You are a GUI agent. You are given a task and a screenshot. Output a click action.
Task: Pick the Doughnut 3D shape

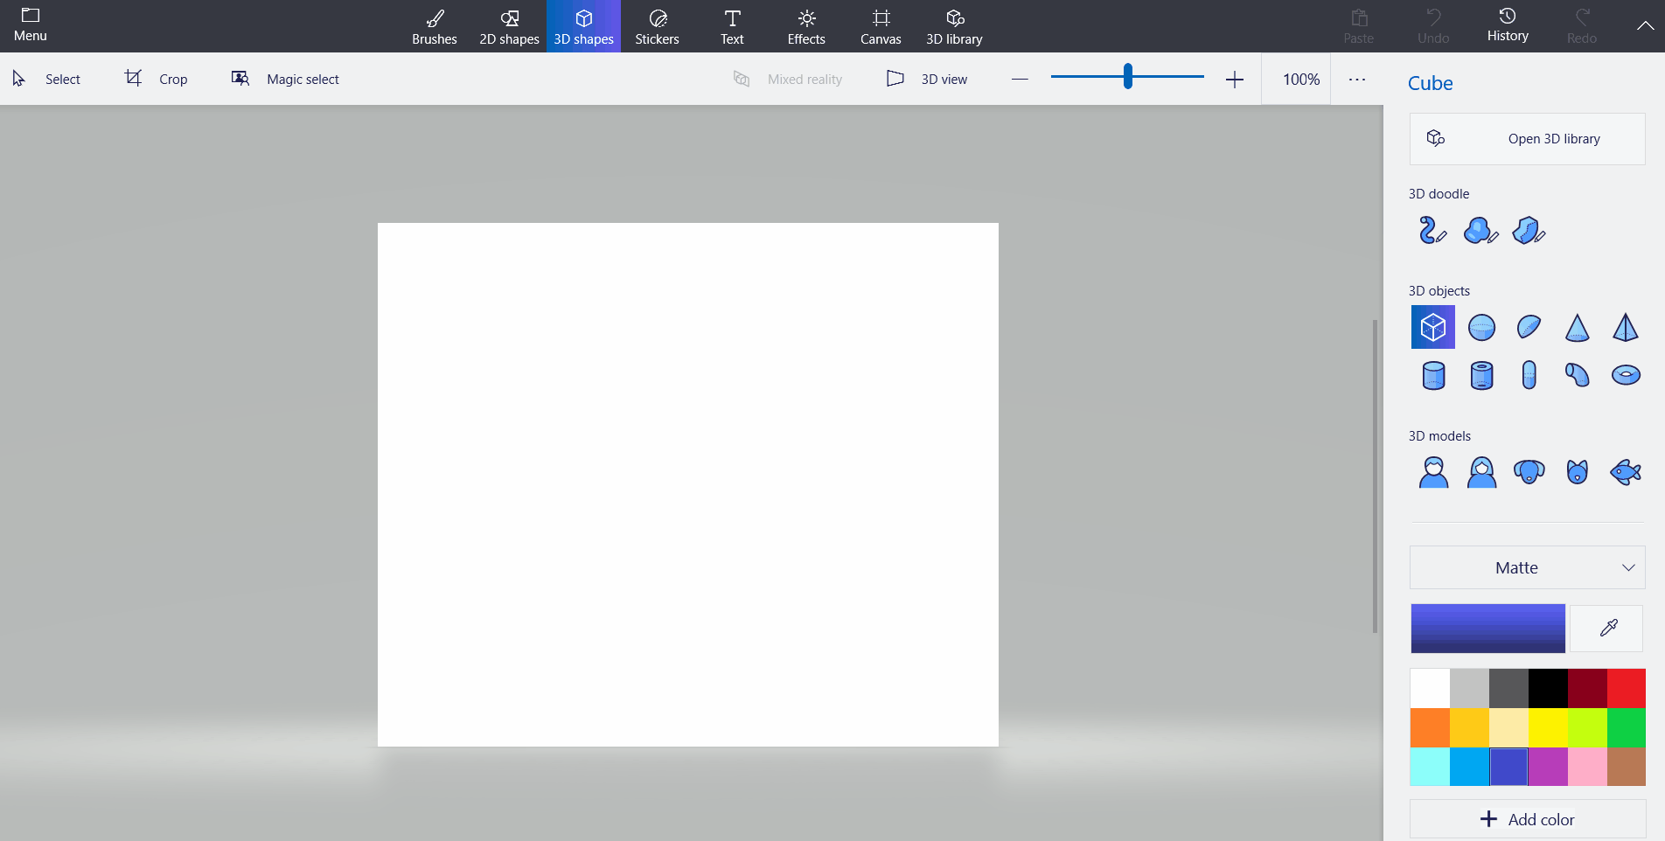click(1625, 375)
